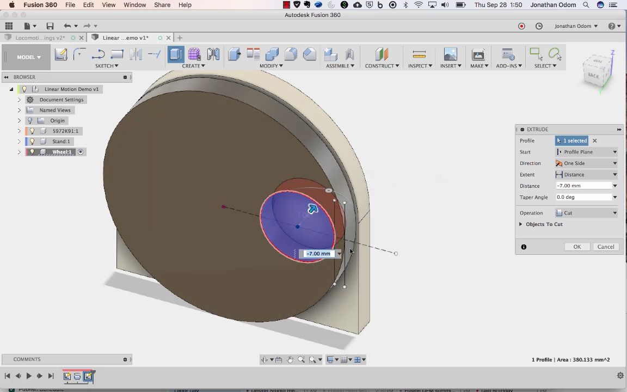The height and width of the screenshot is (392, 627).
Task: Open a new design tab with plus
Action: [x=180, y=38]
